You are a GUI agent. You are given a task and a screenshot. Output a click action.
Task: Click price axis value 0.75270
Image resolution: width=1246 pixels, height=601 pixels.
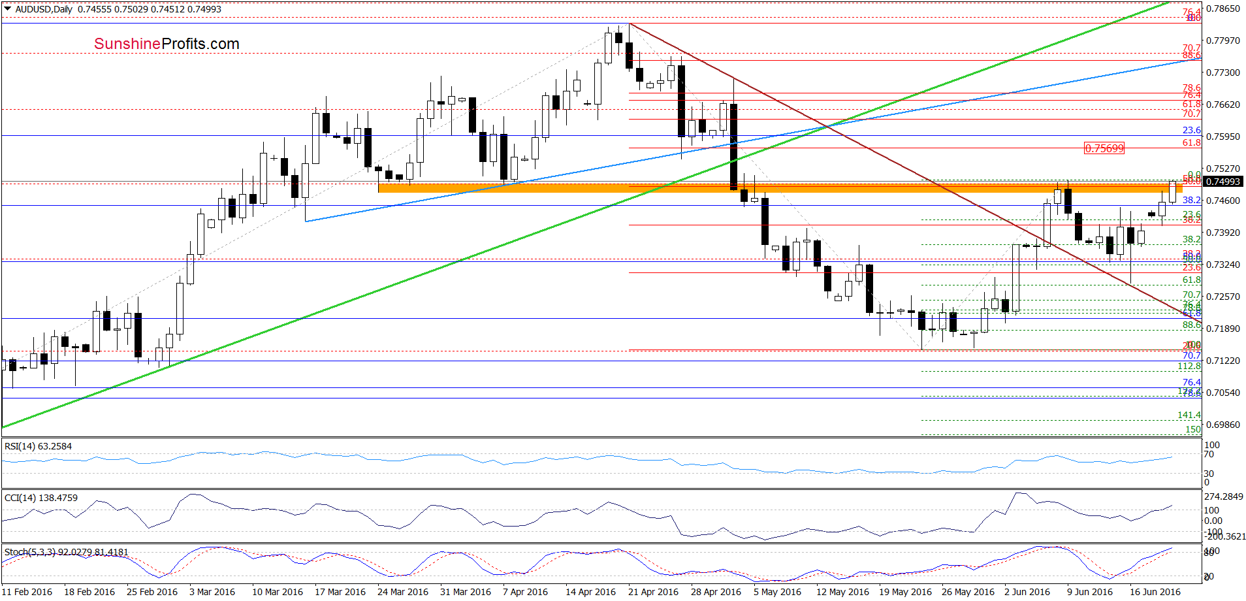pos(1222,169)
